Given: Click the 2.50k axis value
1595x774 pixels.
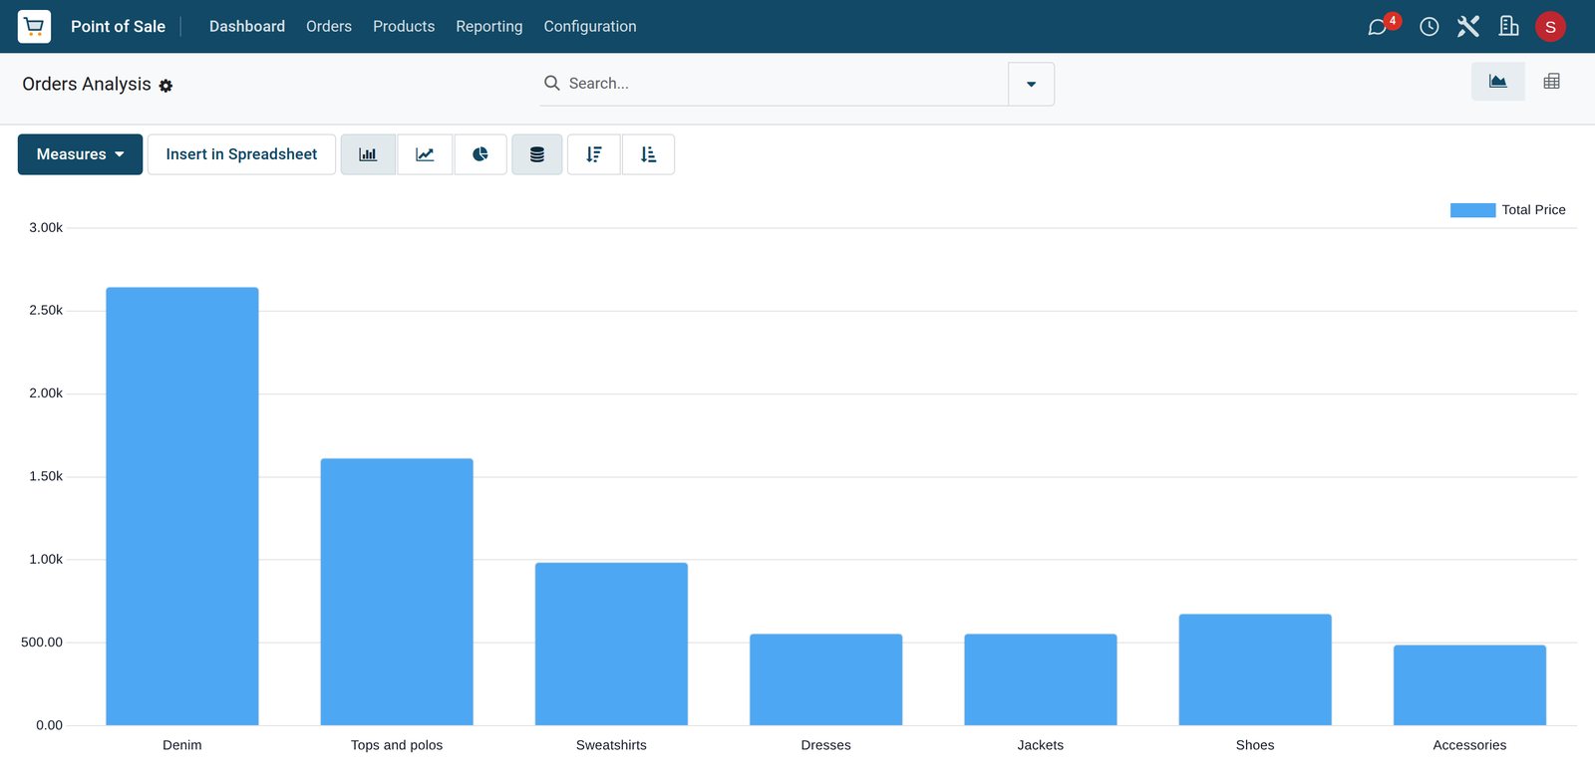Looking at the screenshot, I should click(46, 311).
